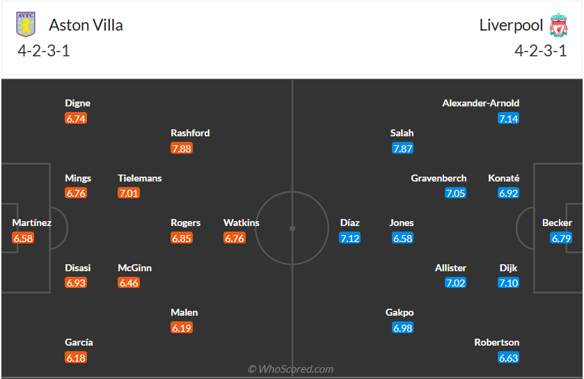Click the Liverpool club crest icon

558,25
